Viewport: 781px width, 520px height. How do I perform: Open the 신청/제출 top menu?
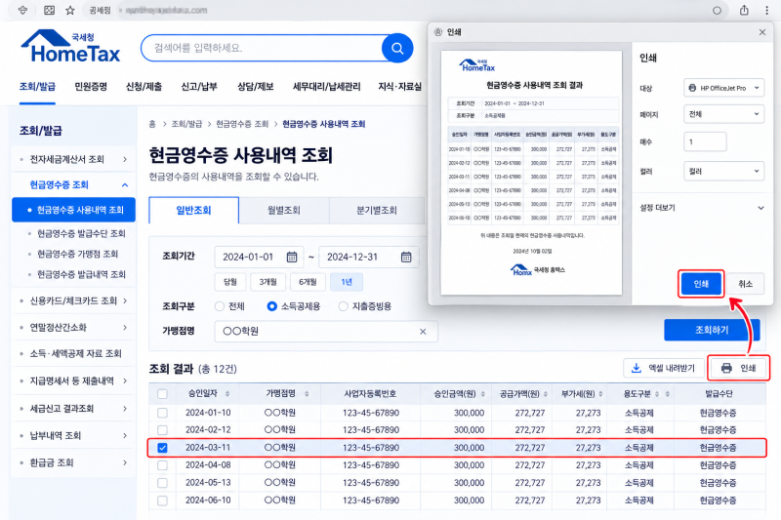pyautogui.click(x=144, y=87)
